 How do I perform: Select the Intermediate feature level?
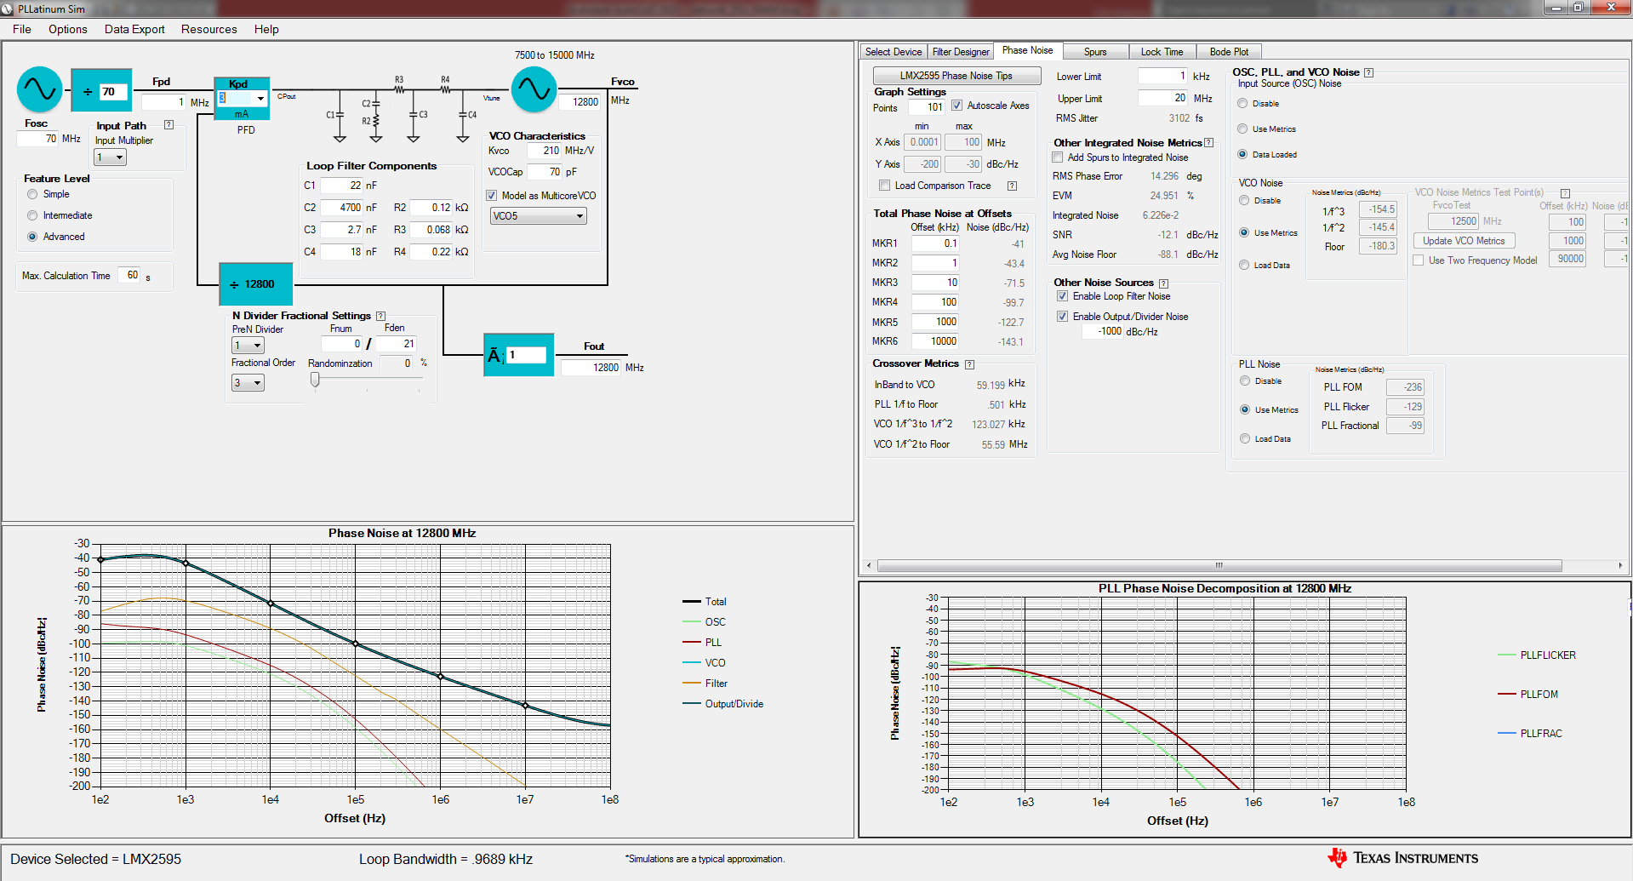[x=32, y=215]
